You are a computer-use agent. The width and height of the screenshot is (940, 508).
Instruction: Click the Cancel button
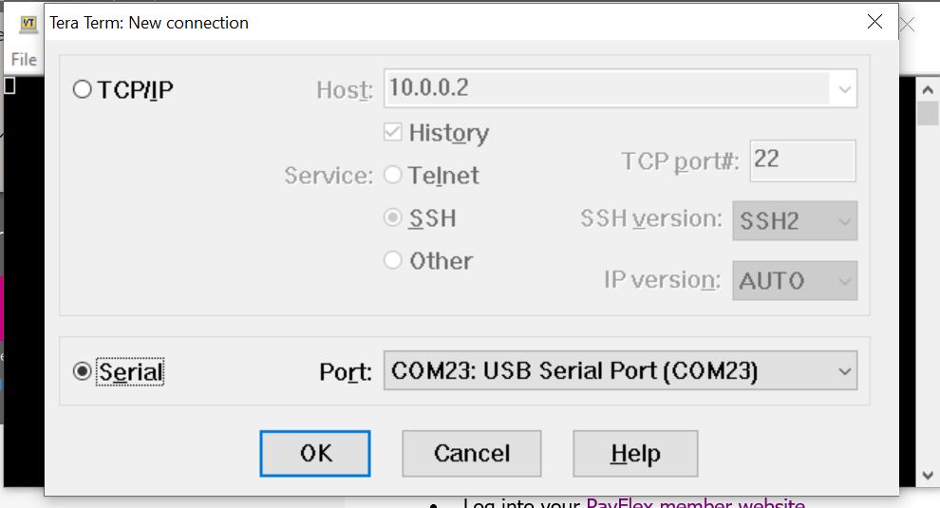tap(472, 454)
